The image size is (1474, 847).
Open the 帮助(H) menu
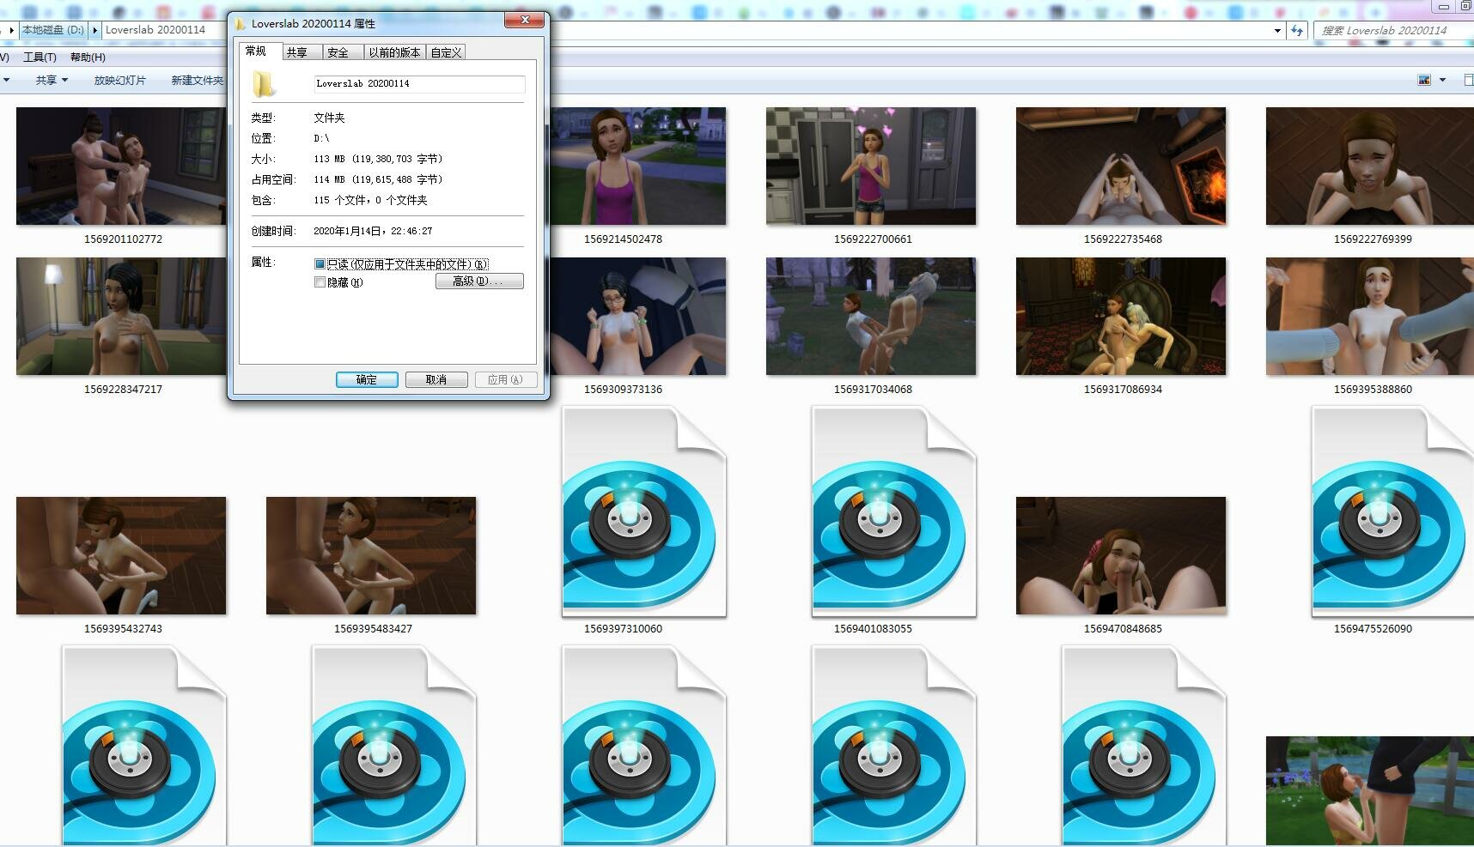pos(88,57)
